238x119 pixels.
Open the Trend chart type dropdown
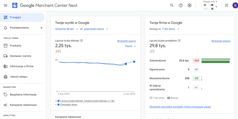[130, 46]
